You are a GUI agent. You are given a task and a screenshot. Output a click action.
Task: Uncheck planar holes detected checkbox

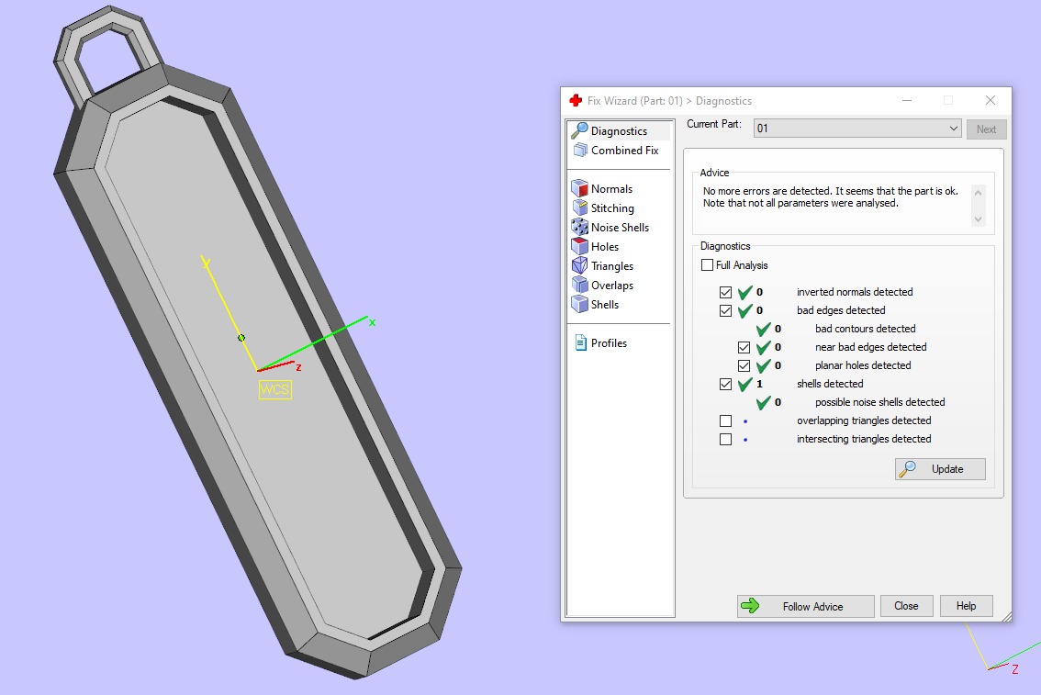click(x=744, y=365)
